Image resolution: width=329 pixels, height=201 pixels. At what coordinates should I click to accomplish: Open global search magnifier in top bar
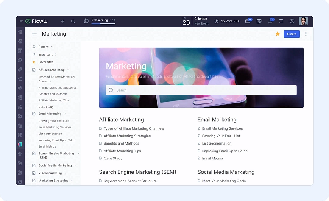point(73,21)
